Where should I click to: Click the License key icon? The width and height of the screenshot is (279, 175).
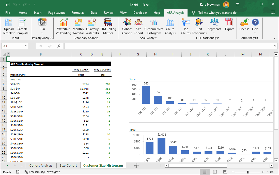pos(244,25)
